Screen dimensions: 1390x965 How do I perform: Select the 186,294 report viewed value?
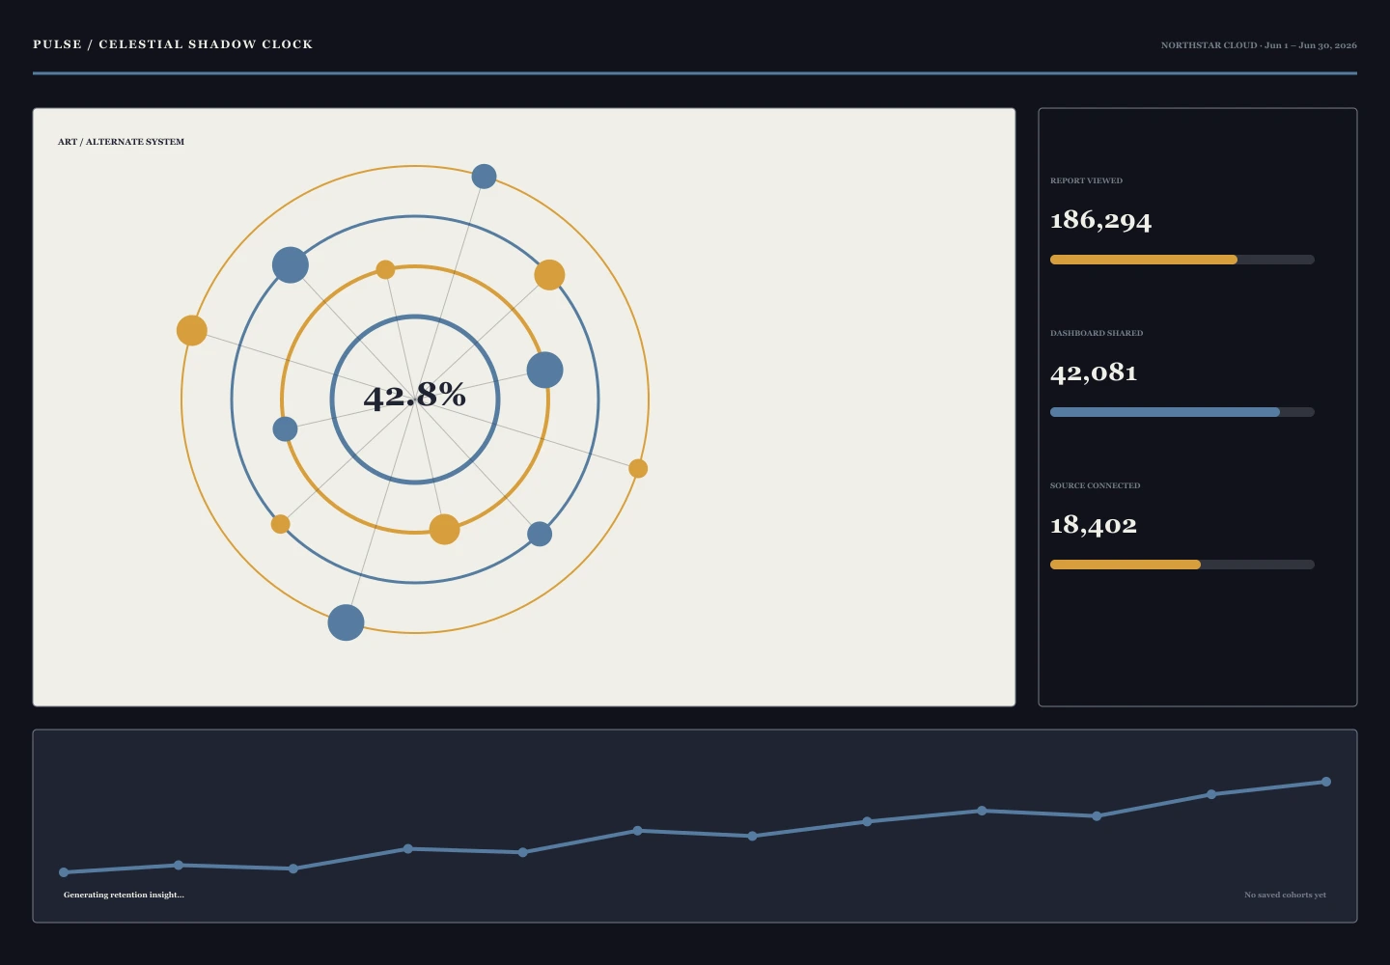1100,221
